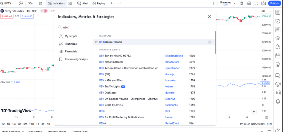The height and width of the screenshot is (132, 283).
Task: Toggle the RTH session button
Action: pyautogui.click(x=269, y=124)
